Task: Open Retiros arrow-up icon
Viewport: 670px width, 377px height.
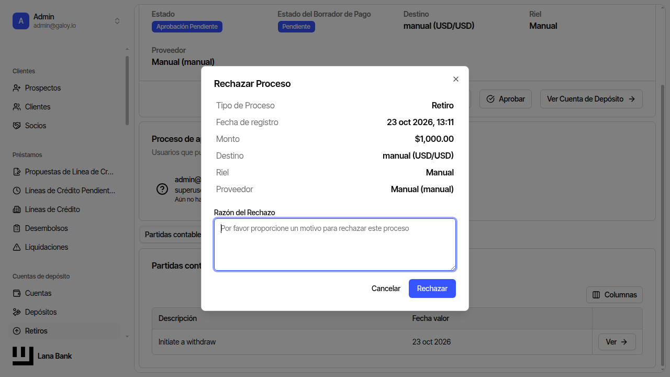Action: point(17,331)
